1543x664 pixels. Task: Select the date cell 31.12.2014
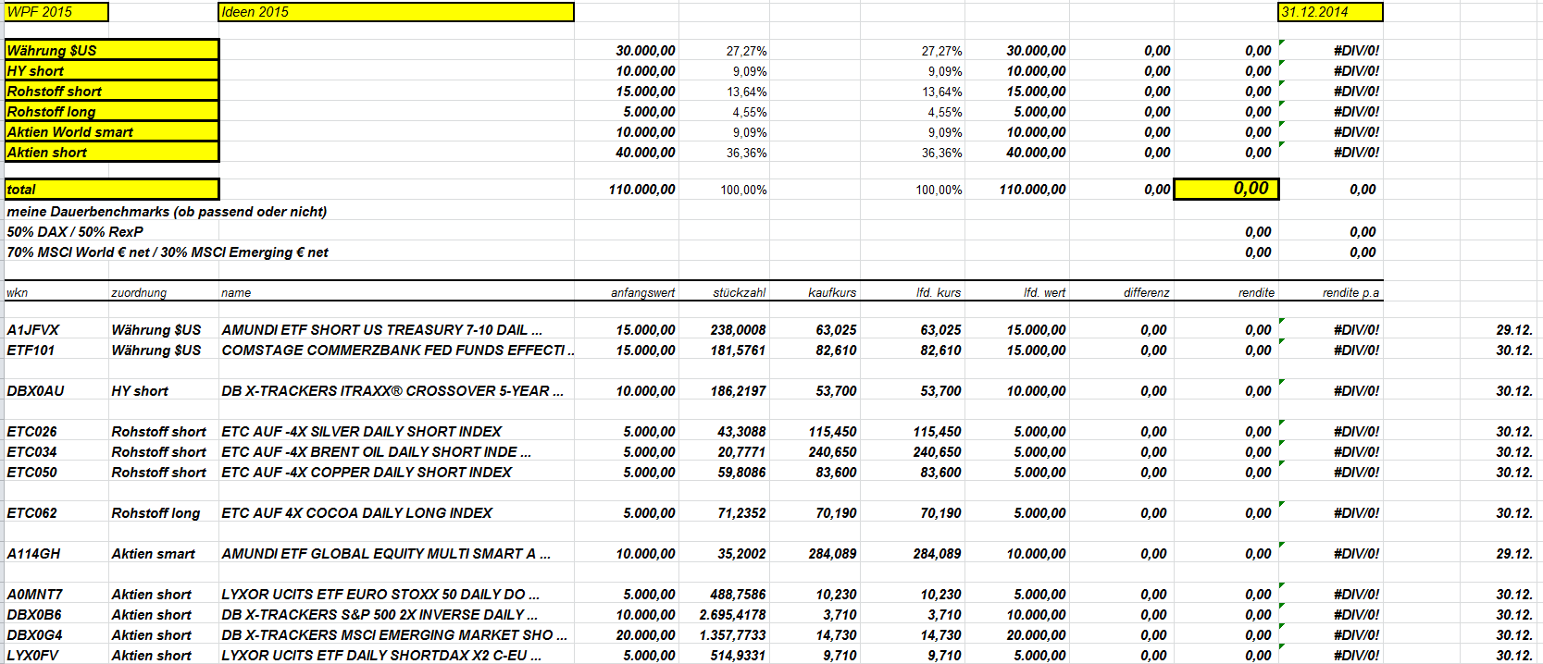pyautogui.click(x=1330, y=12)
